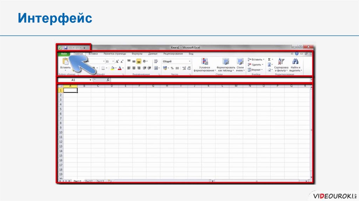359x201 pixels.
Task: Click the Fill down icon under AutoSum
Action: pyautogui.click(x=269, y=65)
